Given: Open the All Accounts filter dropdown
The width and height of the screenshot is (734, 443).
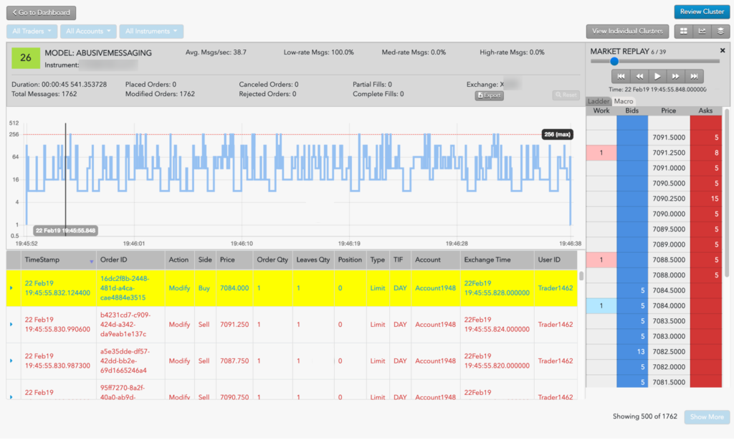Looking at the screenshot, I should [89, 32].
